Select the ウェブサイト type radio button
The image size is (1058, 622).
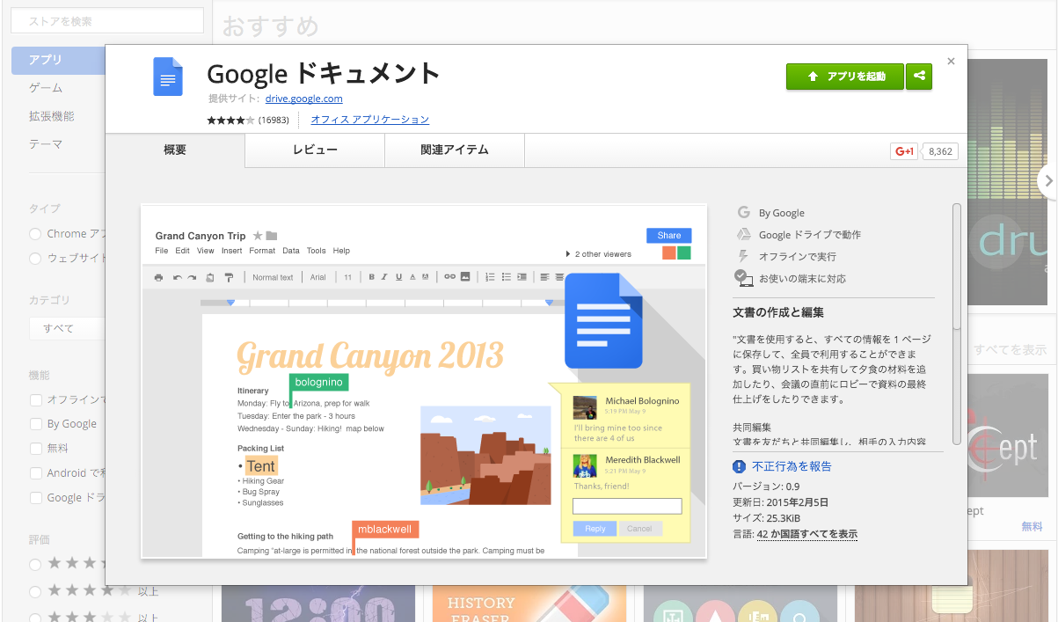click(35, 259)
